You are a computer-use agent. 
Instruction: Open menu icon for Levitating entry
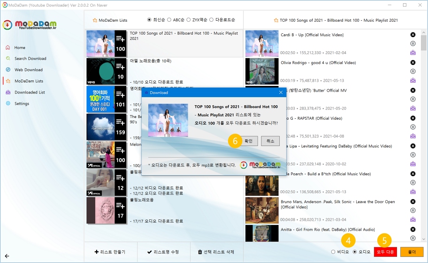413,155
